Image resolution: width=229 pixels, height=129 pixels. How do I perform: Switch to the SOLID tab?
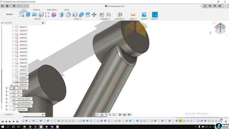pyautogui.click(x=24, y=10)
